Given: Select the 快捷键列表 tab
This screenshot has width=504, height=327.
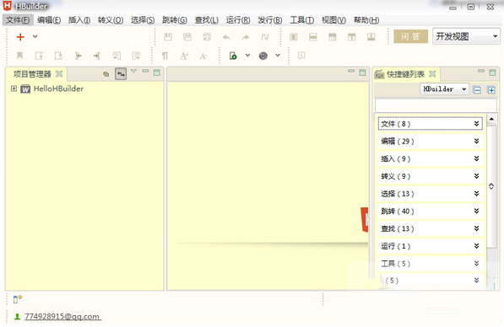Looking at the screenshot, I should (x=405, y=74).
